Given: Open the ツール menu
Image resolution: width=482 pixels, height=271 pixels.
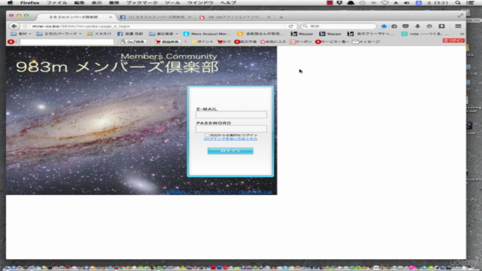Looking at the screenshot, I should click(x=172, y=3).
